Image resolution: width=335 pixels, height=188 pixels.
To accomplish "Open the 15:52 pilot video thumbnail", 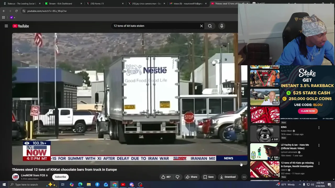I will [265, 97].
